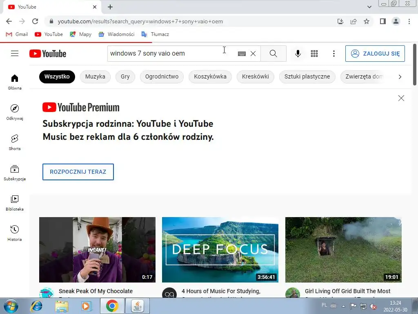Image resolution: width=418 pixels, height=314 pixels.
Task: Open Subskrypcje in the sidebar
Action: point(15,173)
